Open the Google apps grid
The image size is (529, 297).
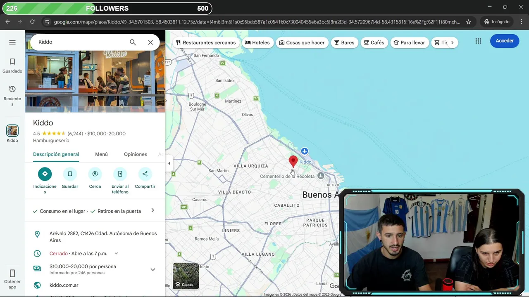478,41
